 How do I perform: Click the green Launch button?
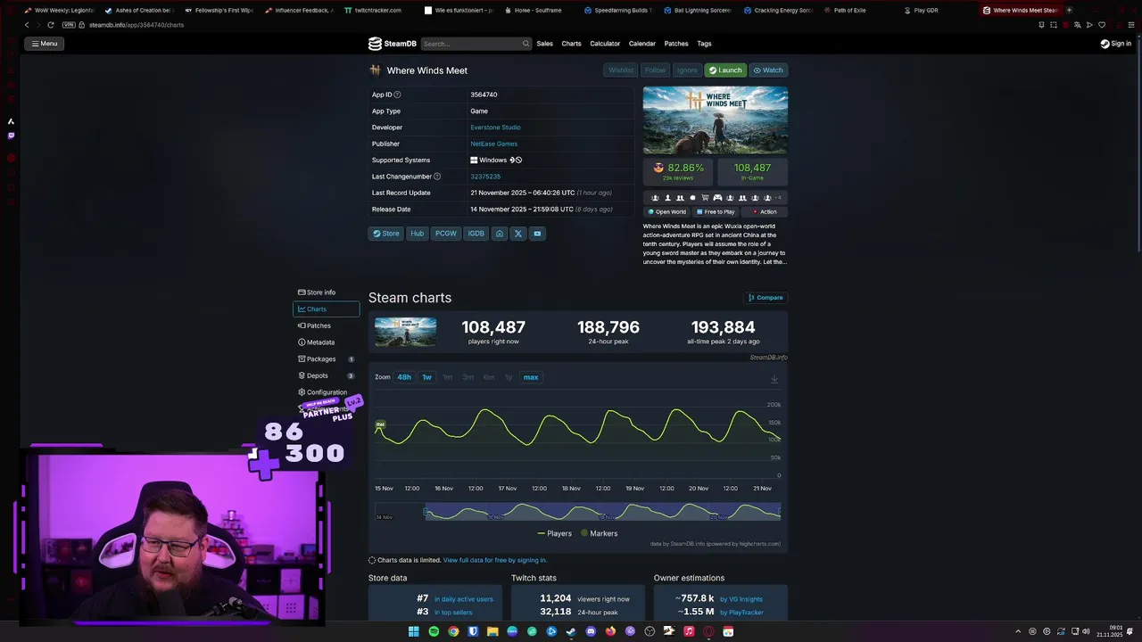click(x=725, y=70)
